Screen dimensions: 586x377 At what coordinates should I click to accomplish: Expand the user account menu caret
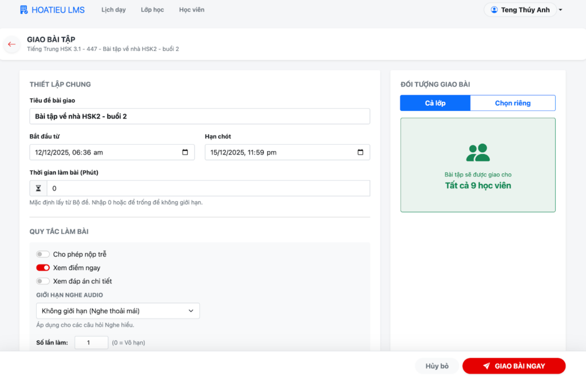tap(560, 10)
